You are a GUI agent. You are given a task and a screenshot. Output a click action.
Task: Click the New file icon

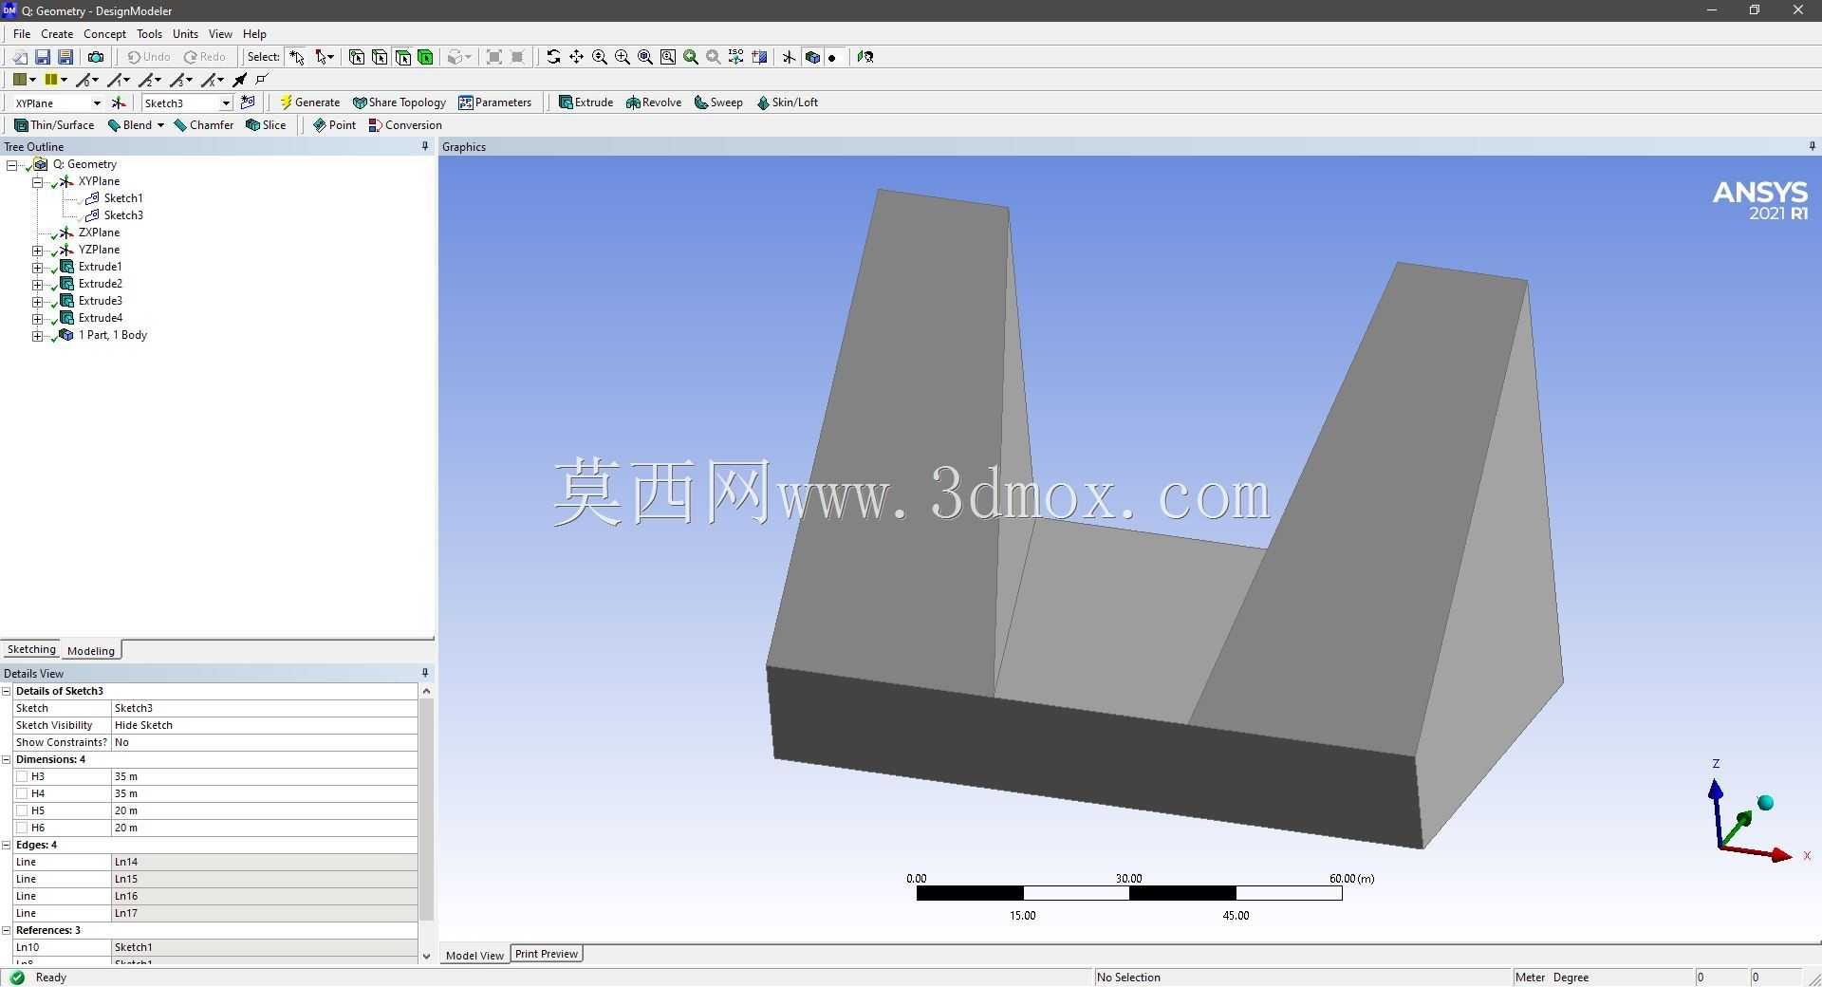pos(20,57)
